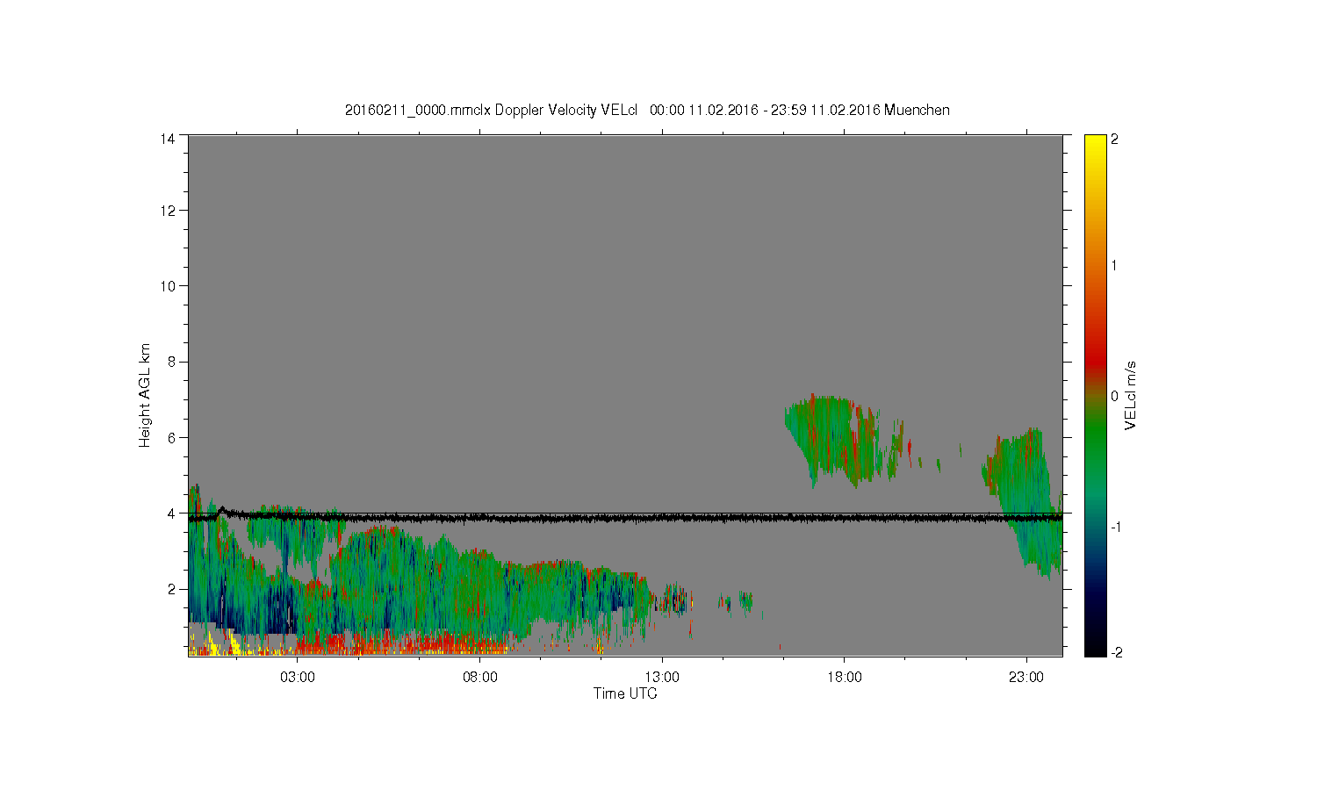1317x790 pixels.
Task: Click the Time UTC axis label
Action: coord(625,693)
